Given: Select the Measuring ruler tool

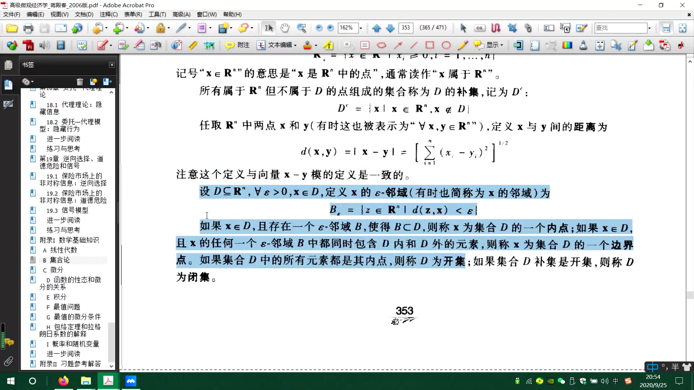Looking at the screenshot, I should 193,45.
